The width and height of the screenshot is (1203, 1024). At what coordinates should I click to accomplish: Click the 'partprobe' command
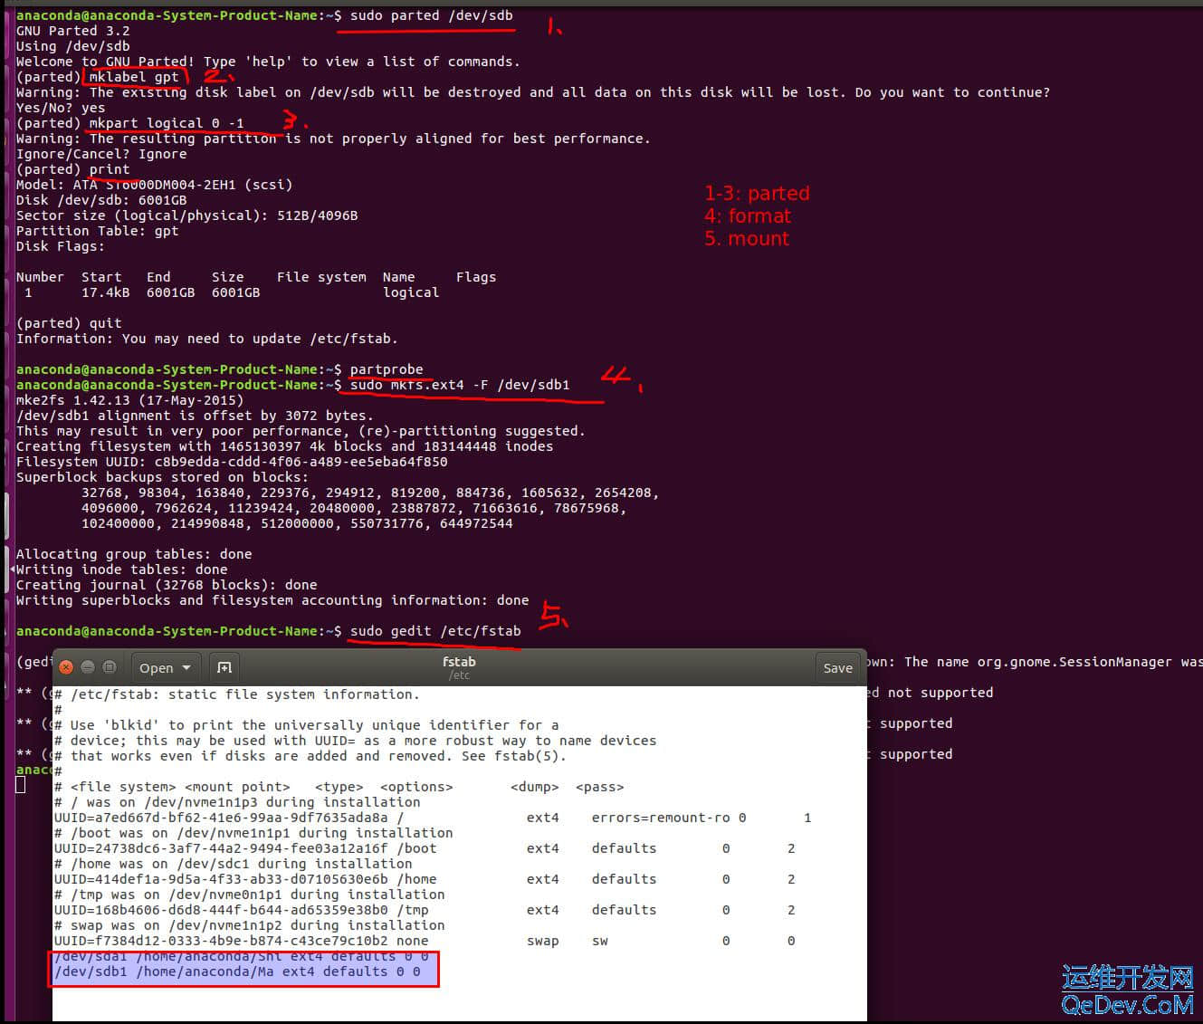(387, 369)
